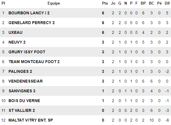Click the NEUVY 2 team name
The height and width of the screenshot is (125, 171).
tap(17, 42)
